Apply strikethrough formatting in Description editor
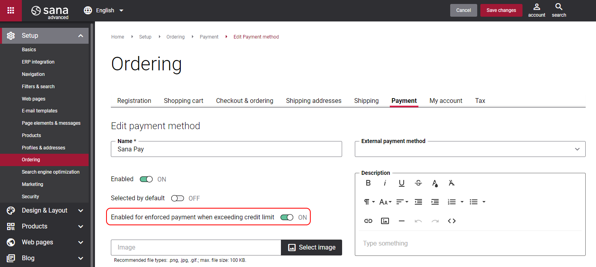This screenshot has width=596, height=267. pos(418,183)
